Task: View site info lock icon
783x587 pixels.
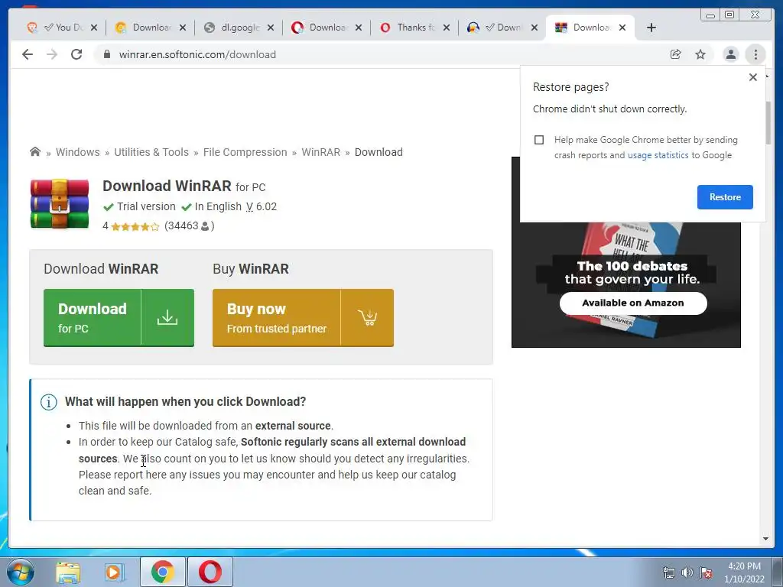Action: pos(107,54)
